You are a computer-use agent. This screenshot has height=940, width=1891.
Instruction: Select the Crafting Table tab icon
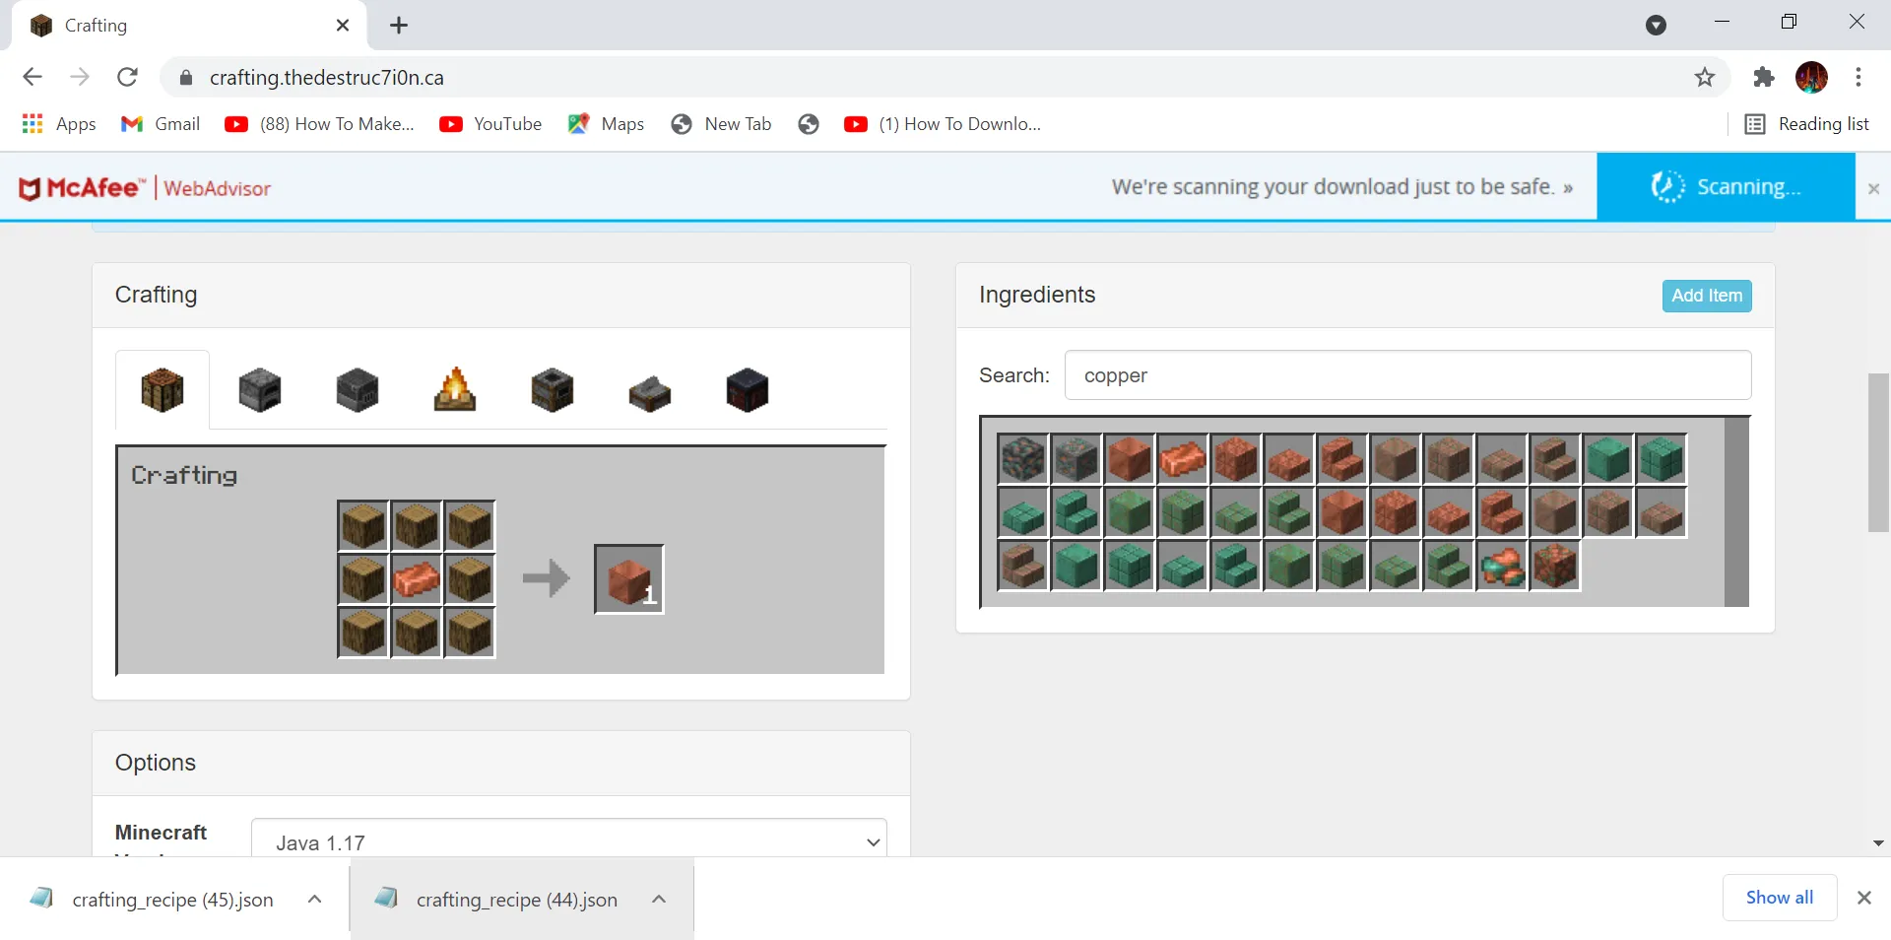coord(163,390)
